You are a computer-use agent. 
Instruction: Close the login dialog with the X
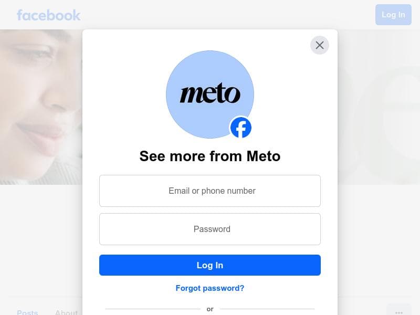click(x=320, y=45)
